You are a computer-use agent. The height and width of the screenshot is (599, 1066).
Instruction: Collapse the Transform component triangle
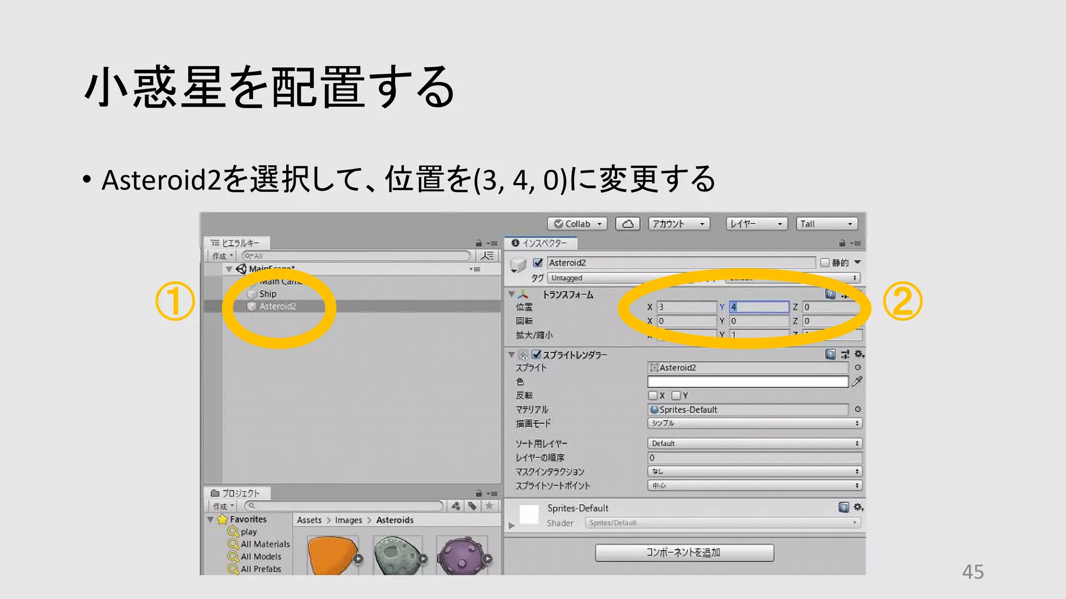512,295
